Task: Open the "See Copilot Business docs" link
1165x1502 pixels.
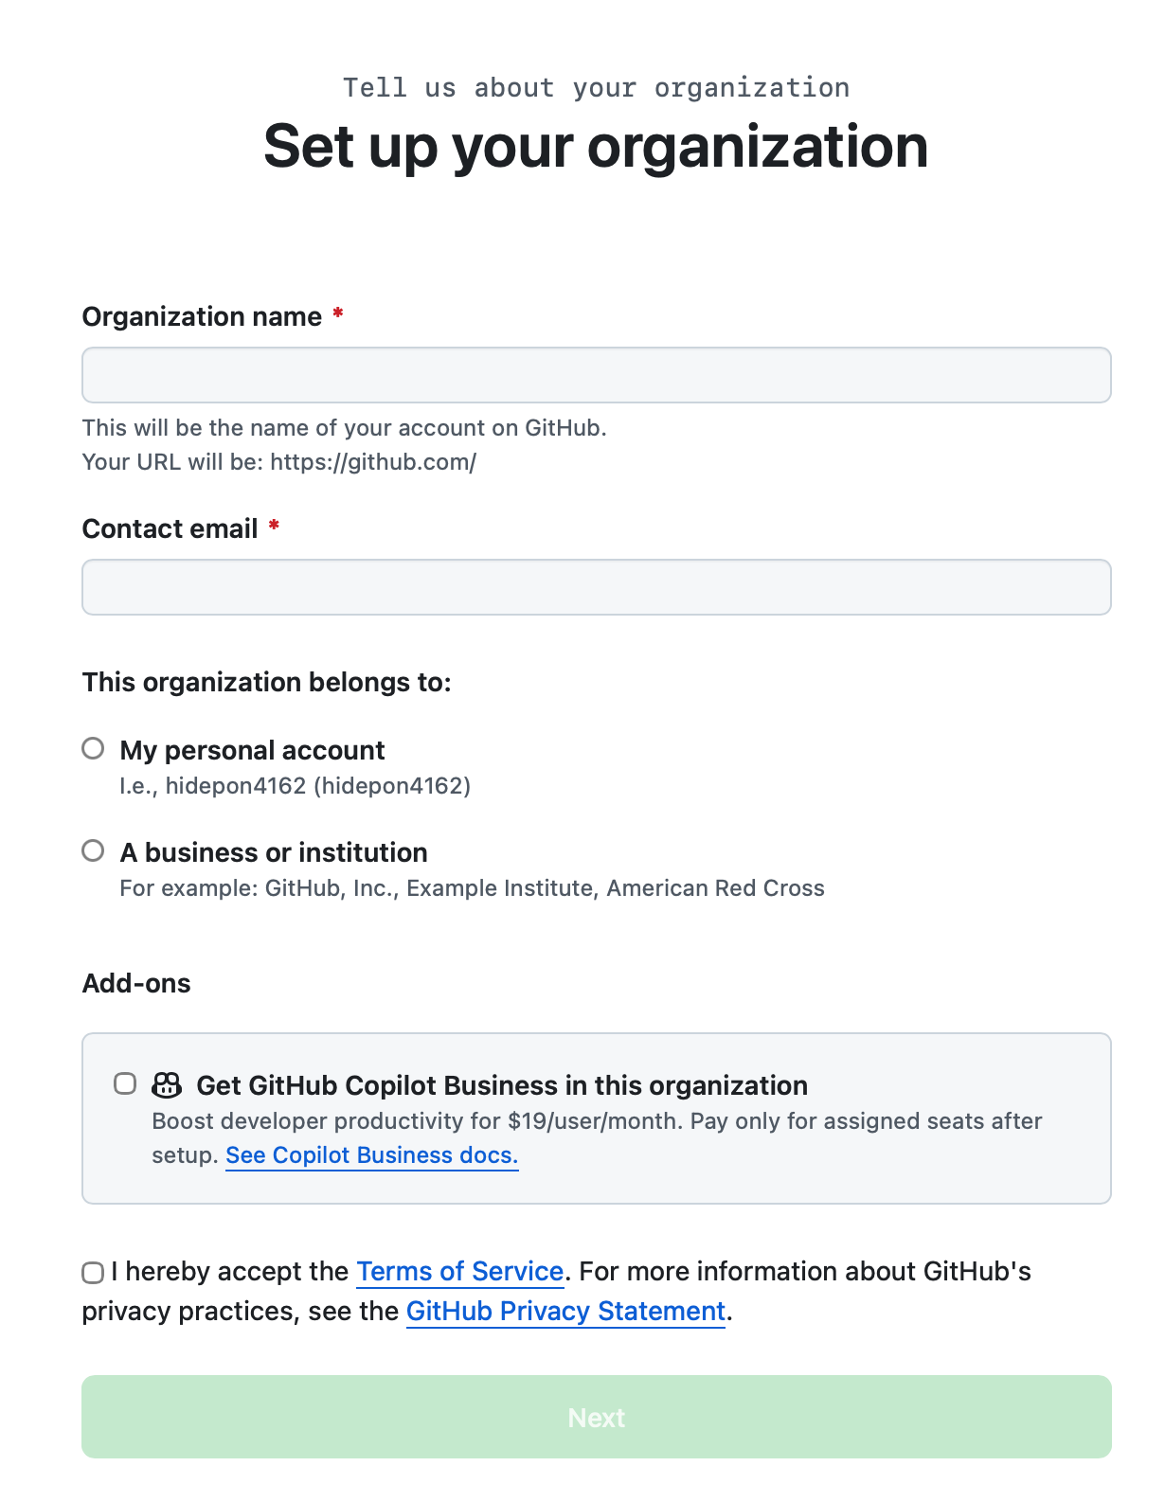Action: pos(371,1155)
